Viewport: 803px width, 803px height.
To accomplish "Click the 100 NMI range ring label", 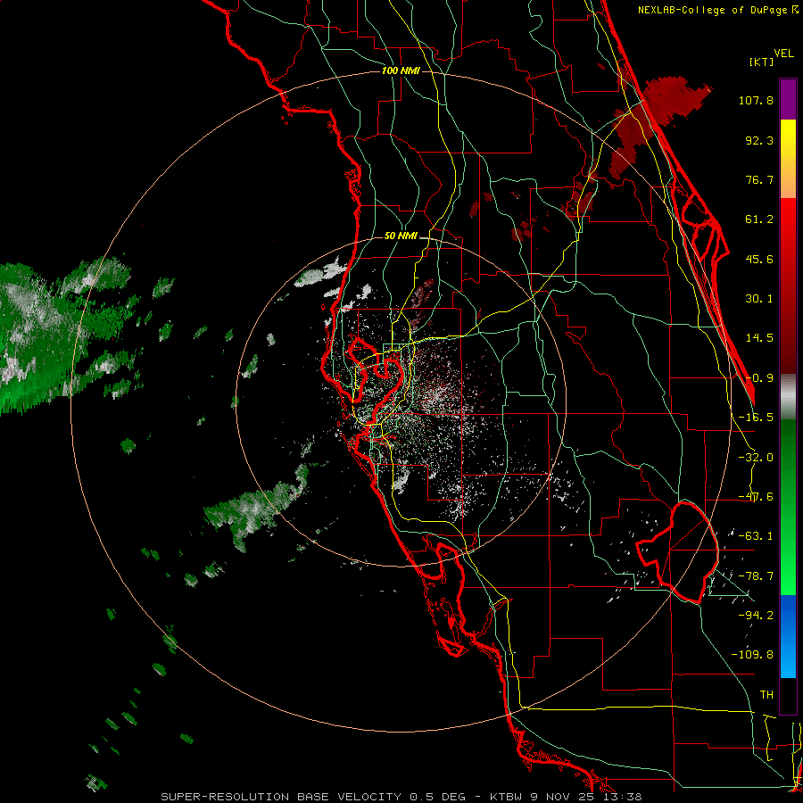I will [x=401, y=70].
